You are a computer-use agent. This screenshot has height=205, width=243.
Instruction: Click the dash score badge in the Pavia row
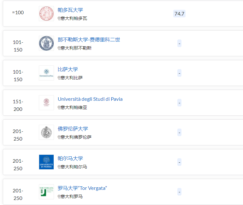click(x=179, y=103)
